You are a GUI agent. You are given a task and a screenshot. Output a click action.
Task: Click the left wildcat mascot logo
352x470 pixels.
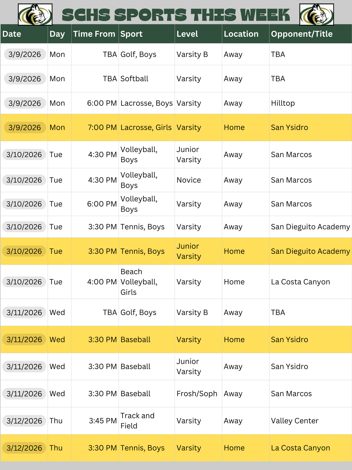(35, 14)
